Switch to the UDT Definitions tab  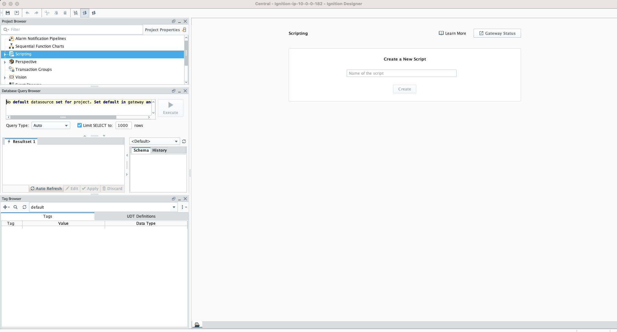141,216
